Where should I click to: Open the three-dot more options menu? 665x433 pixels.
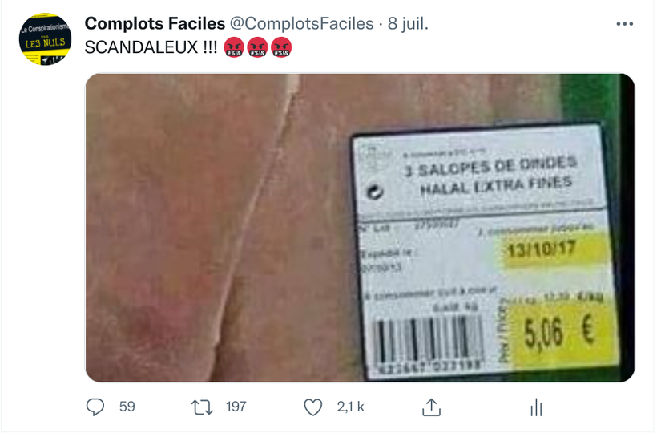pyautogui.click(x=625, y=24)
